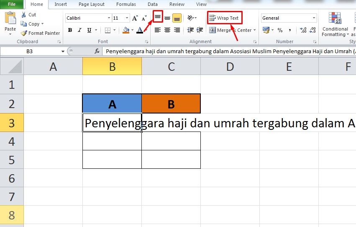356x227 pixels.
Task: Click the Name Box showing B3
Action: click(x=30, y=52)
